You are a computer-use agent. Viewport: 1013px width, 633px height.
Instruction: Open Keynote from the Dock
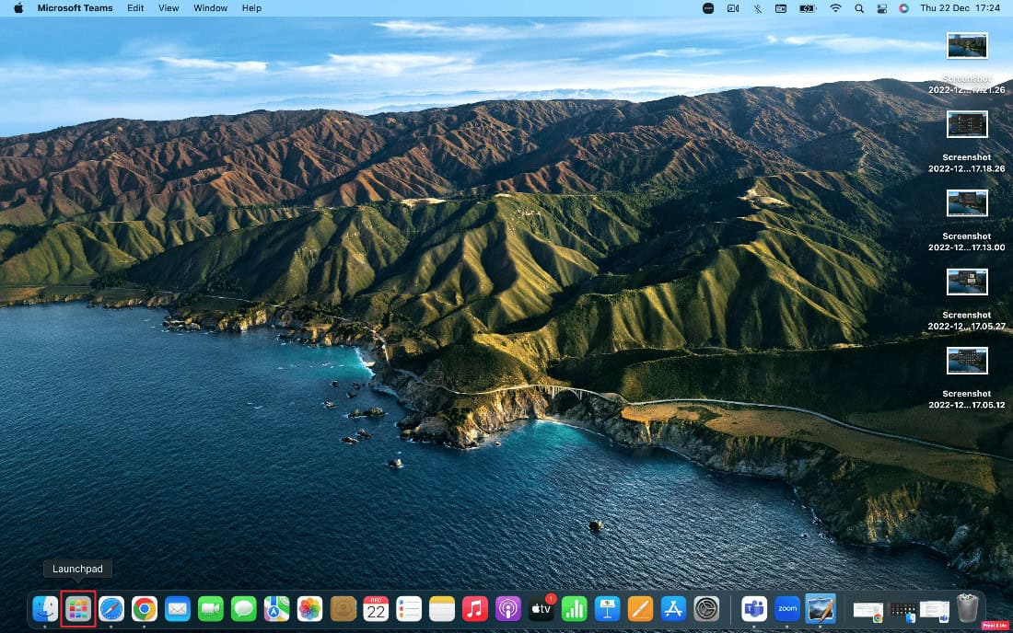pyautogui.click(x=607, y=608)
